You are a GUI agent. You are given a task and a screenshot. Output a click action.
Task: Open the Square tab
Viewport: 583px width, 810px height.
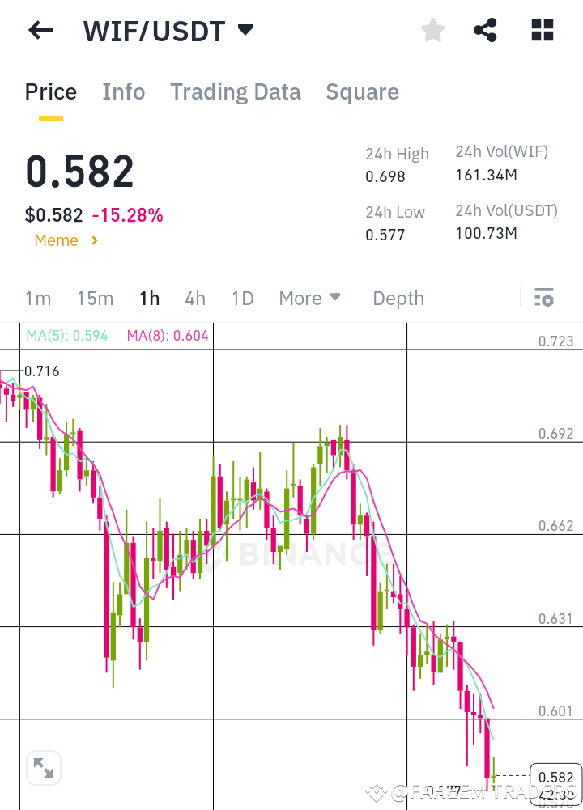coord(362,91)
